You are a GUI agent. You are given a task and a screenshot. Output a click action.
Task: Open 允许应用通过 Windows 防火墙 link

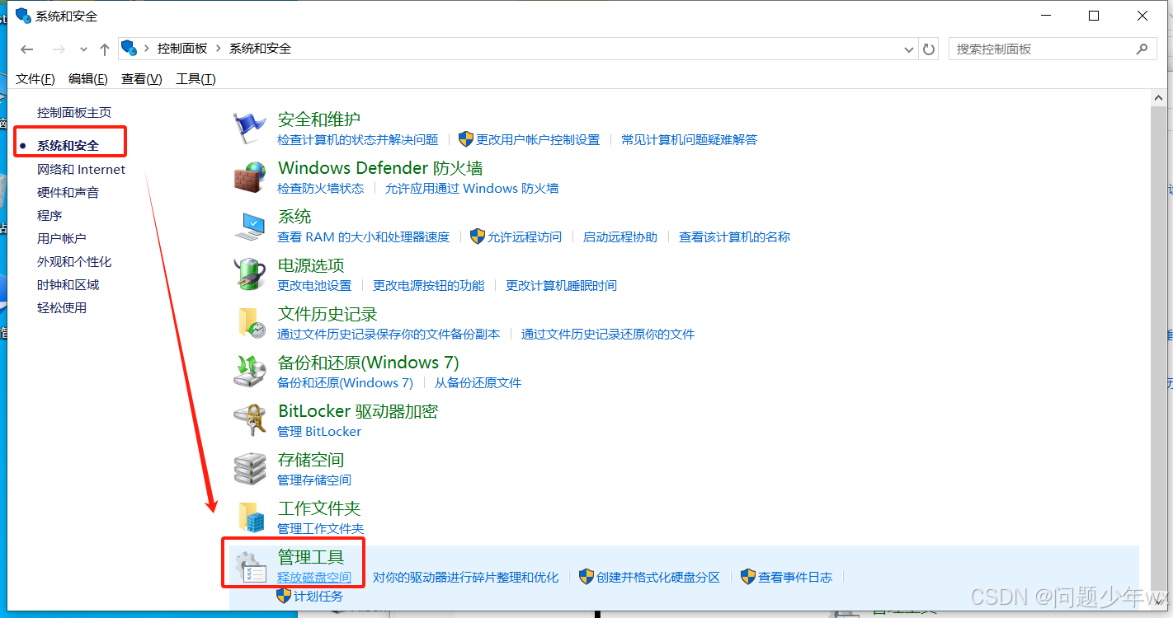click(472, 189)
